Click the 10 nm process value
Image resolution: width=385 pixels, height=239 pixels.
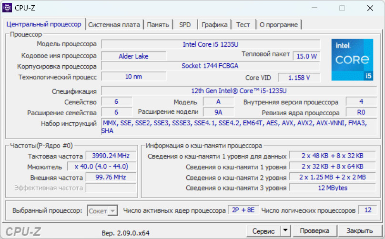coord(133,77)
